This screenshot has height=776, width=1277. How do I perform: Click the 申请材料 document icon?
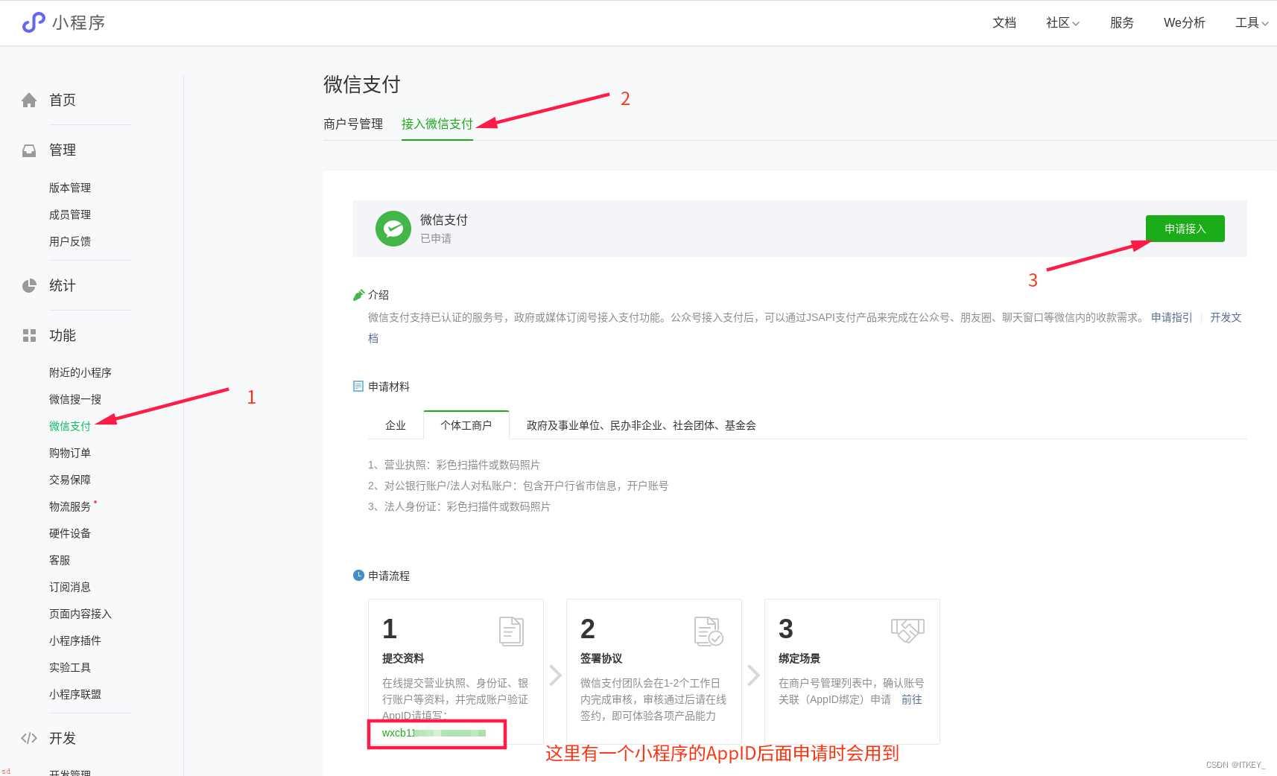coord(358,387)
